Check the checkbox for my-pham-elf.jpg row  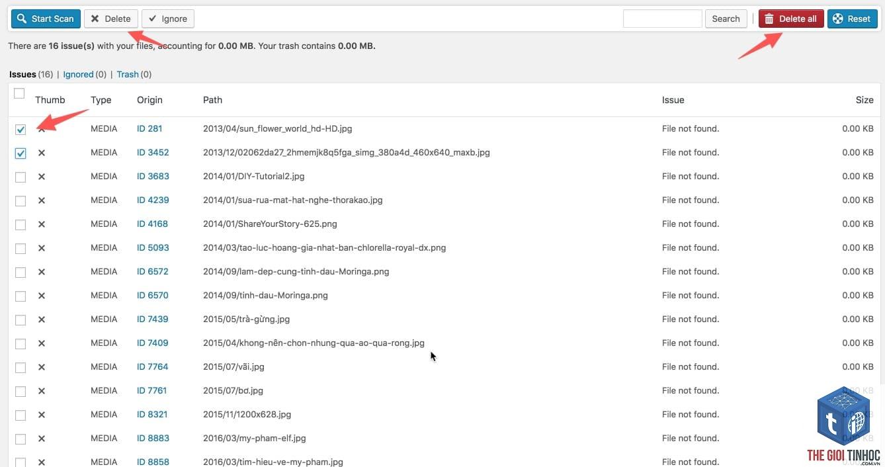click(x=21, y=439)
